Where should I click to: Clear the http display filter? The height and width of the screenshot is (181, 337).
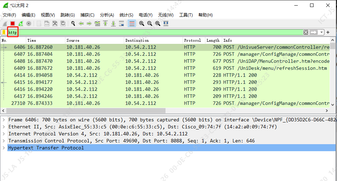pyautogui.click(x=306, y=32)
